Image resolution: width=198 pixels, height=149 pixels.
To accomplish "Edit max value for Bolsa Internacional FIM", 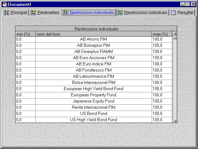I will click(162, 83).
